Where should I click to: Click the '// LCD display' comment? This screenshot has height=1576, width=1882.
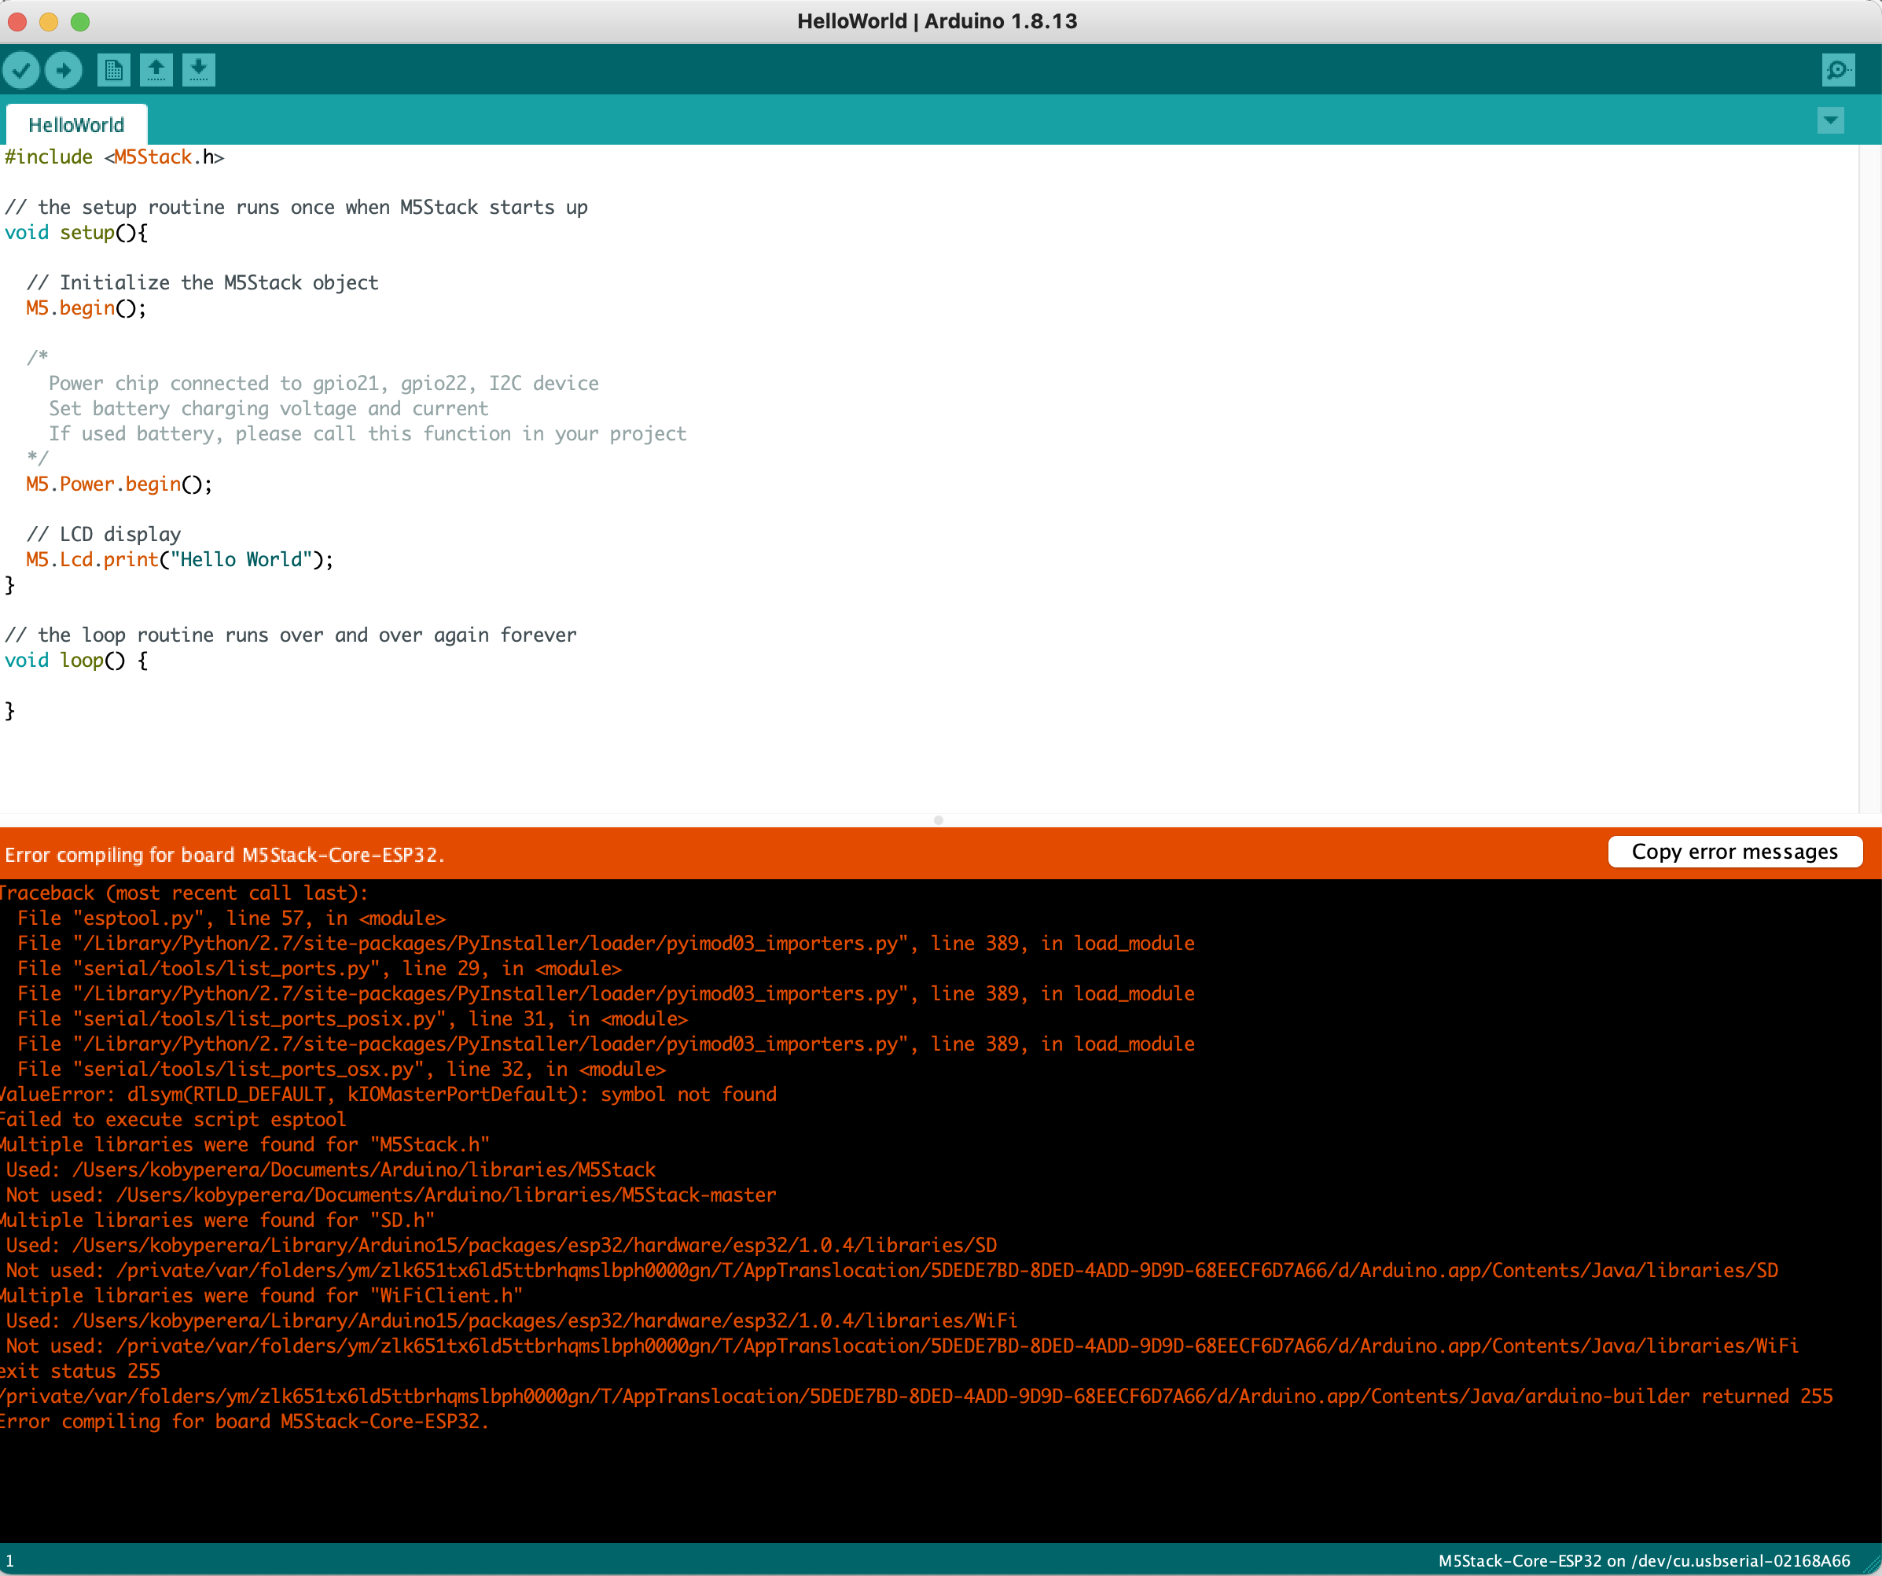tap(104, 534)
